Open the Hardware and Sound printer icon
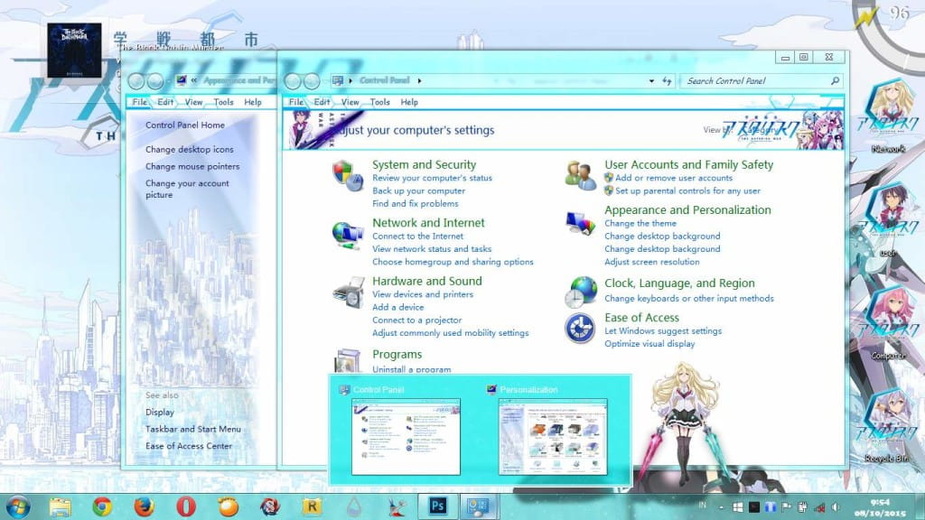This screenshot has height=520, width=925. coord(347,292)
